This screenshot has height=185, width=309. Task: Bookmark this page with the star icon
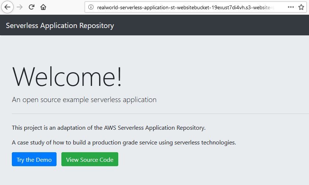tap(301, 7)
